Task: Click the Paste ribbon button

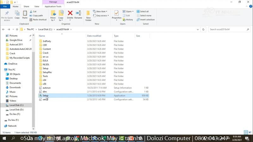Action: point(25,15)
